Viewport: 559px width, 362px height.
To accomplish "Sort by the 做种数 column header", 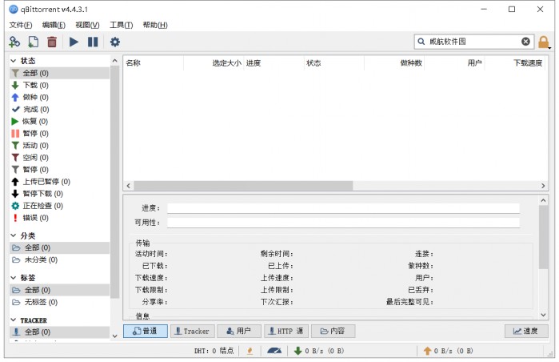I will pyautogui.click(x=394, y=63).
